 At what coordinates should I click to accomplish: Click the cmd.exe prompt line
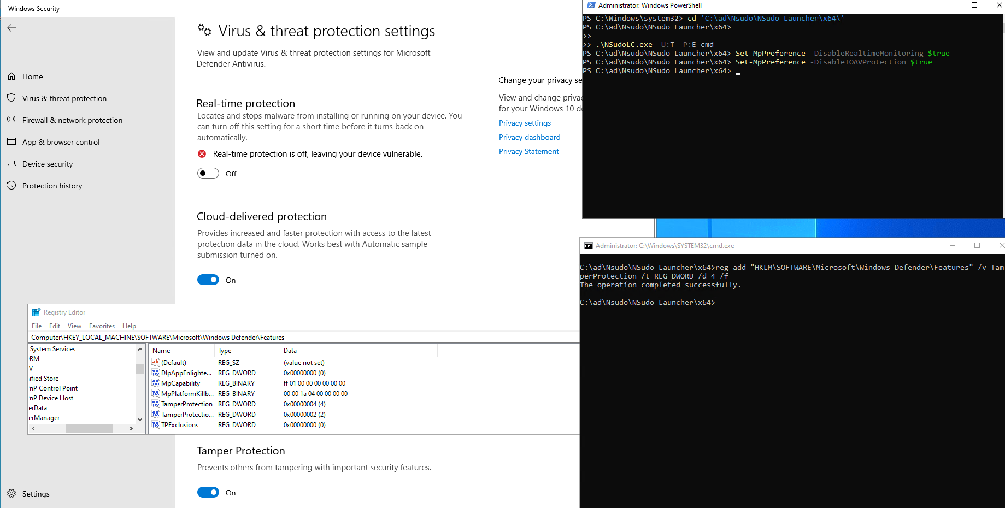tap(647, 302)
